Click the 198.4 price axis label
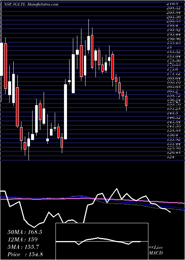 pyautogui.click(x=172, y=26)
